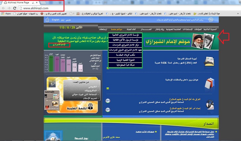Open the المؤلفات menu
Screen dimensions: 241x141
tap(198, 29)
